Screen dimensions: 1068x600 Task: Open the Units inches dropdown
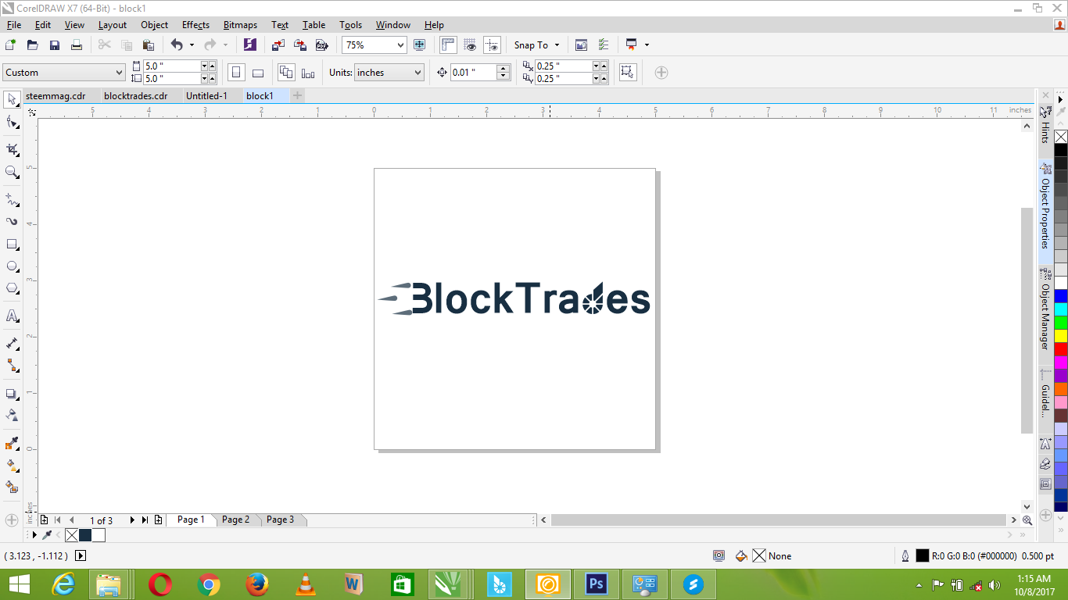(x=418, y=73)
